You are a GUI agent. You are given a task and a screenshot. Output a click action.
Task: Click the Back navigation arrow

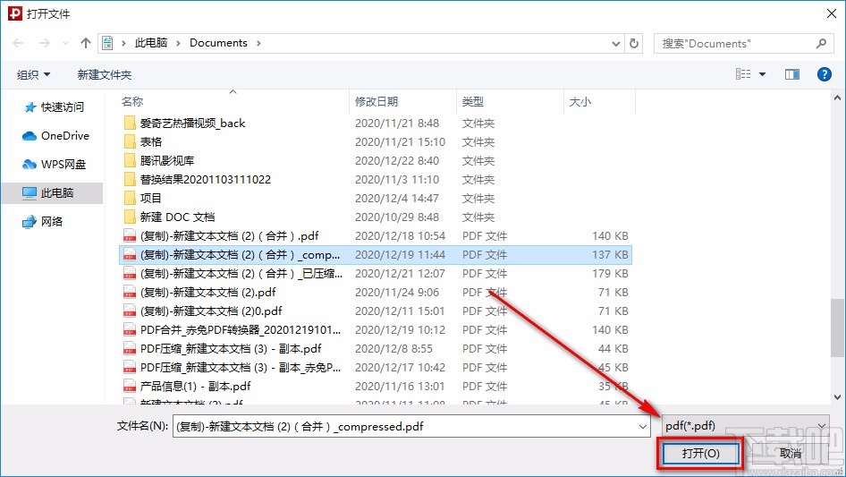pyautogui.click(x=18, y=43)
